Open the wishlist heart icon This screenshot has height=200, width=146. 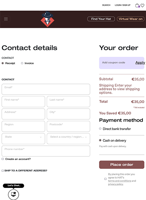pos(142,5)
